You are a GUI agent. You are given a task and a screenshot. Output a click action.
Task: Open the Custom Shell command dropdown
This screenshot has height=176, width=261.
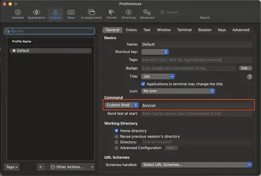122,105
